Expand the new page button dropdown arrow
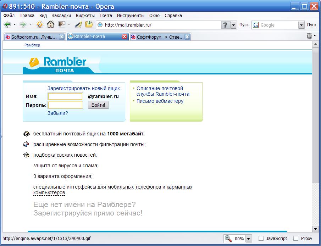321x246 pixels. coord(69,24)
